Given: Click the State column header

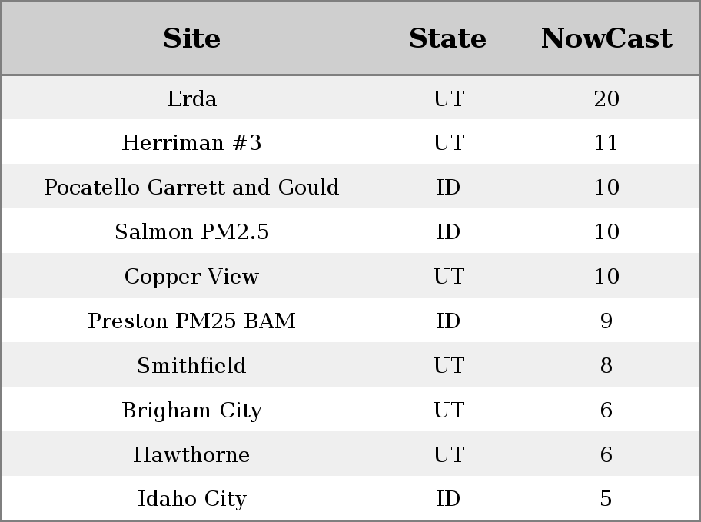Looking at the screenshot, I should (x=447, y=38).
